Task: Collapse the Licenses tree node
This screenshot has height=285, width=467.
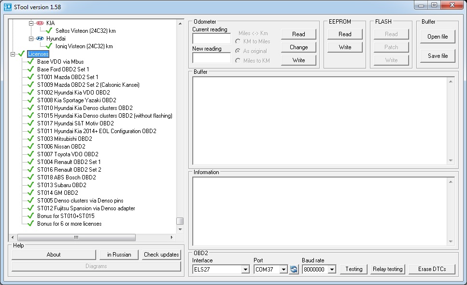Action: pyautogui.click(x=13, y=54)
